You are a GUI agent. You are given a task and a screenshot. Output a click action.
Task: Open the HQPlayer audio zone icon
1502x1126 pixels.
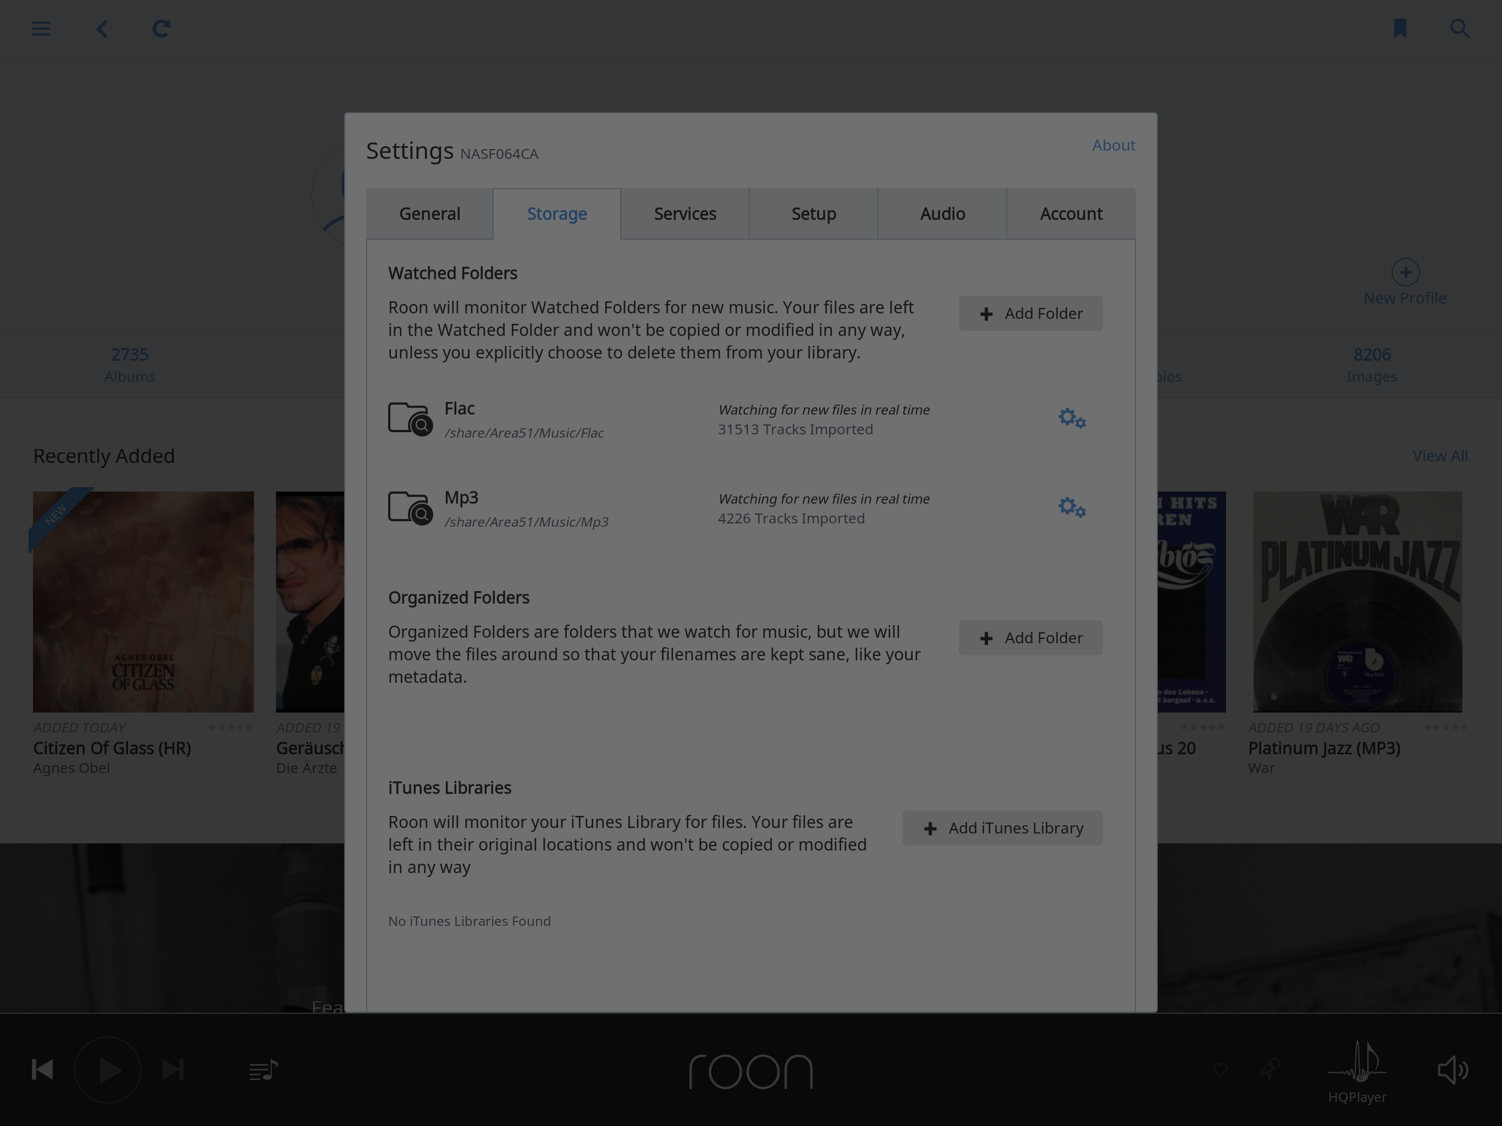(1357, 1061)
